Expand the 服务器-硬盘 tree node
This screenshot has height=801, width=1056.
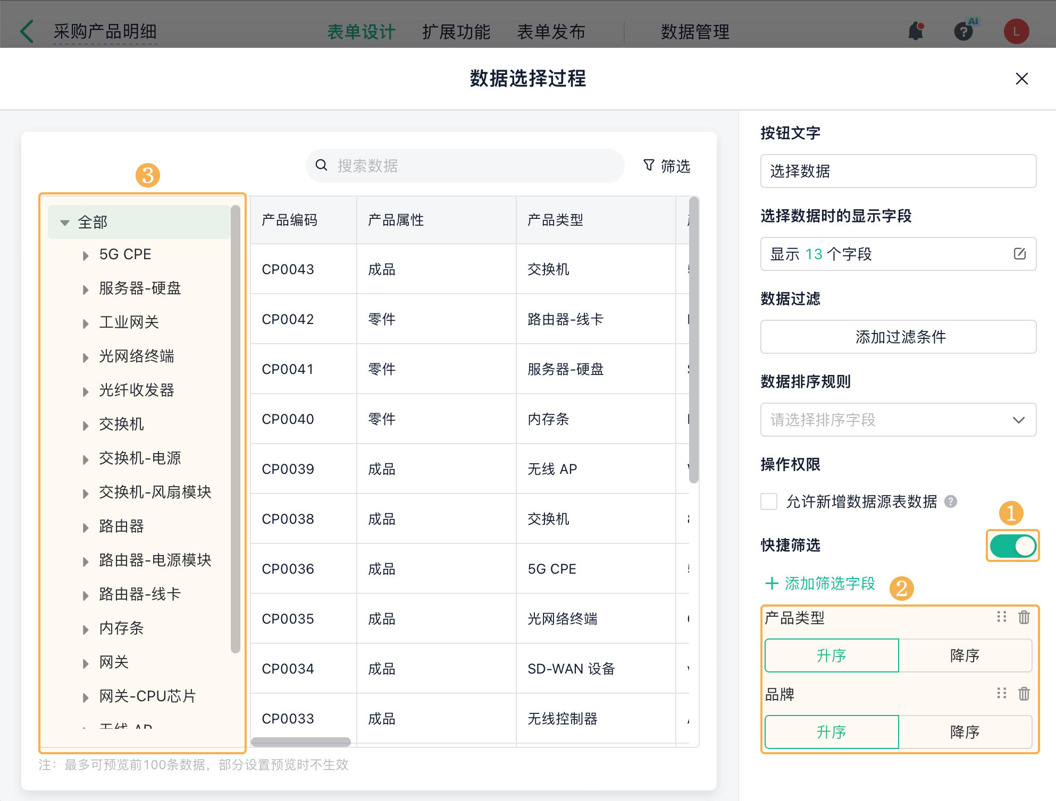(x=86, y=289)
